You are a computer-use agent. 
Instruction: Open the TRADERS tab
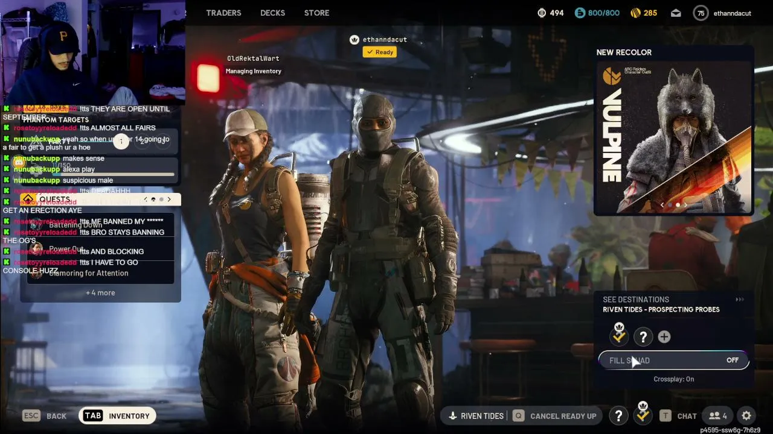tap(223, 13)
